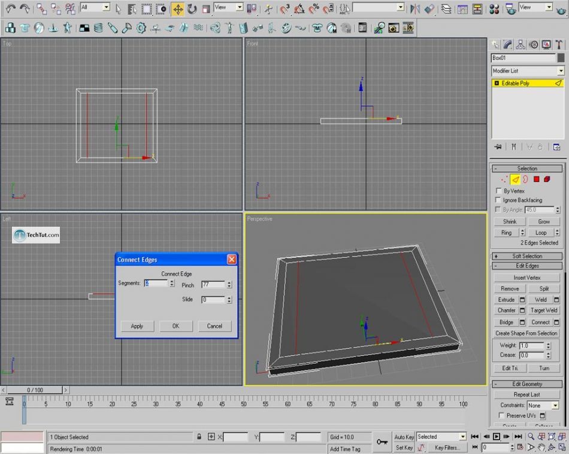
Task: Click the 0/100 time slider
Action: coord(35,390)
